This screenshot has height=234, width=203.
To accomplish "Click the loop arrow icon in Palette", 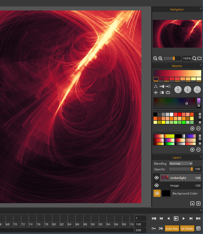I will (168, 92).
